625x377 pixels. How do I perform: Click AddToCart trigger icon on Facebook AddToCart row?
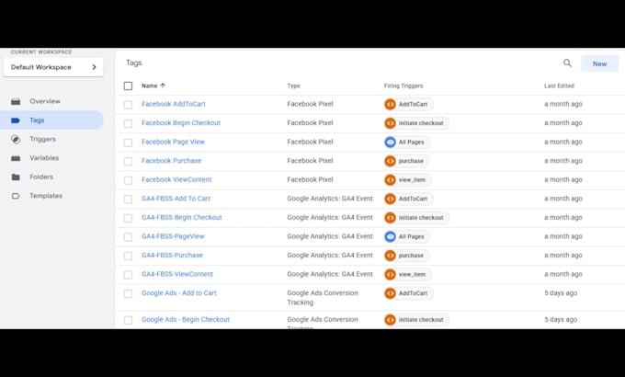(x=390, y=104)
